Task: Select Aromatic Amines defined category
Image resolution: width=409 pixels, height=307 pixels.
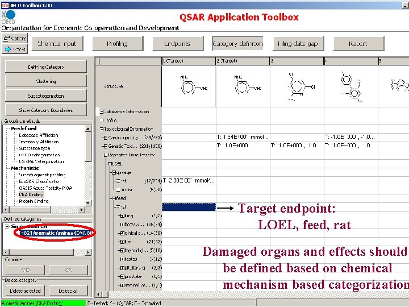Action: click(x=55, y=233)
